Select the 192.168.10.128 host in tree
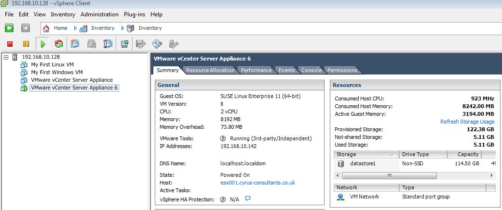Viewport: 502px width, 210px height. coord(41,57)
